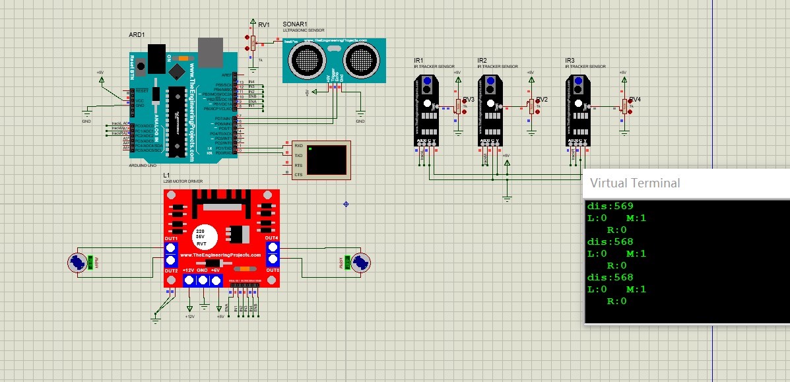Click the blue LED on IR3 sensor
The height and width of the screenshot is (382, 790).
pyautogui.click(x=578, y=80)
